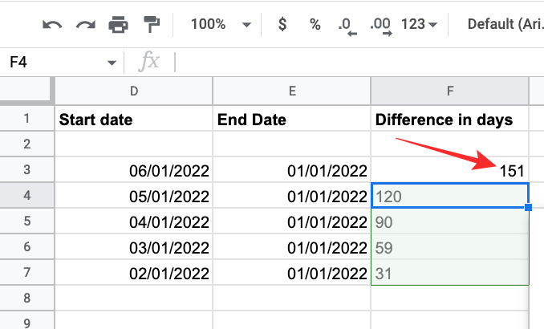Image resolution: width=544 pixels, height=329 pixels.
Task: Click the Redo arrow icon
Action: click(x=85, y=25)
